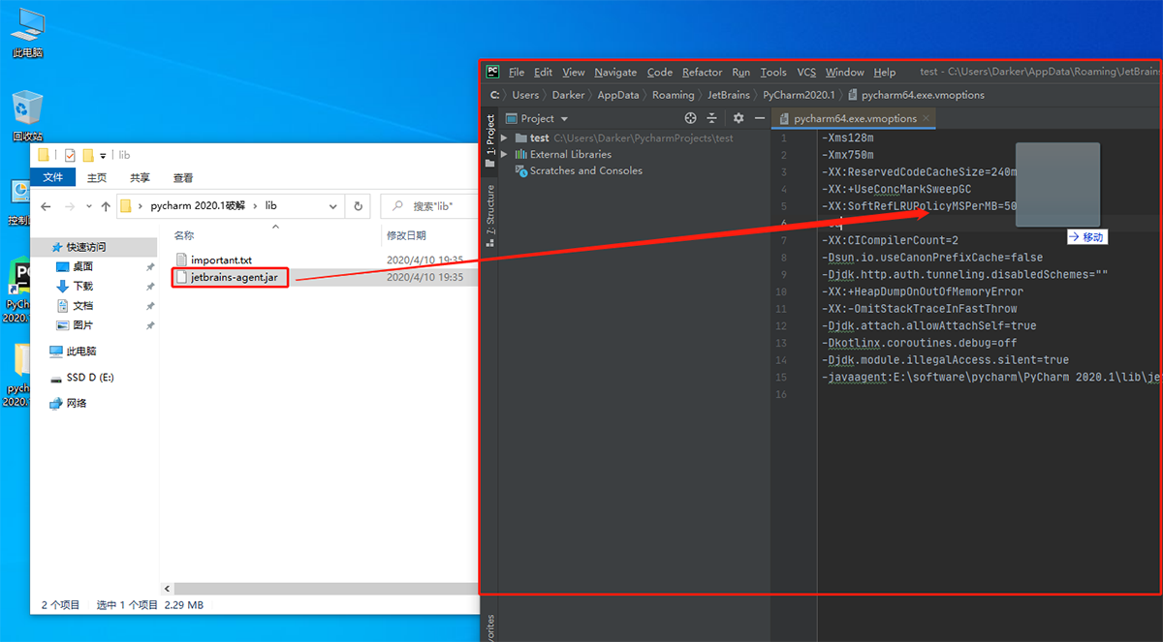Open the Project view dropdown
This screenshot has height=642, width=1163.
click(x=537, y=118)
